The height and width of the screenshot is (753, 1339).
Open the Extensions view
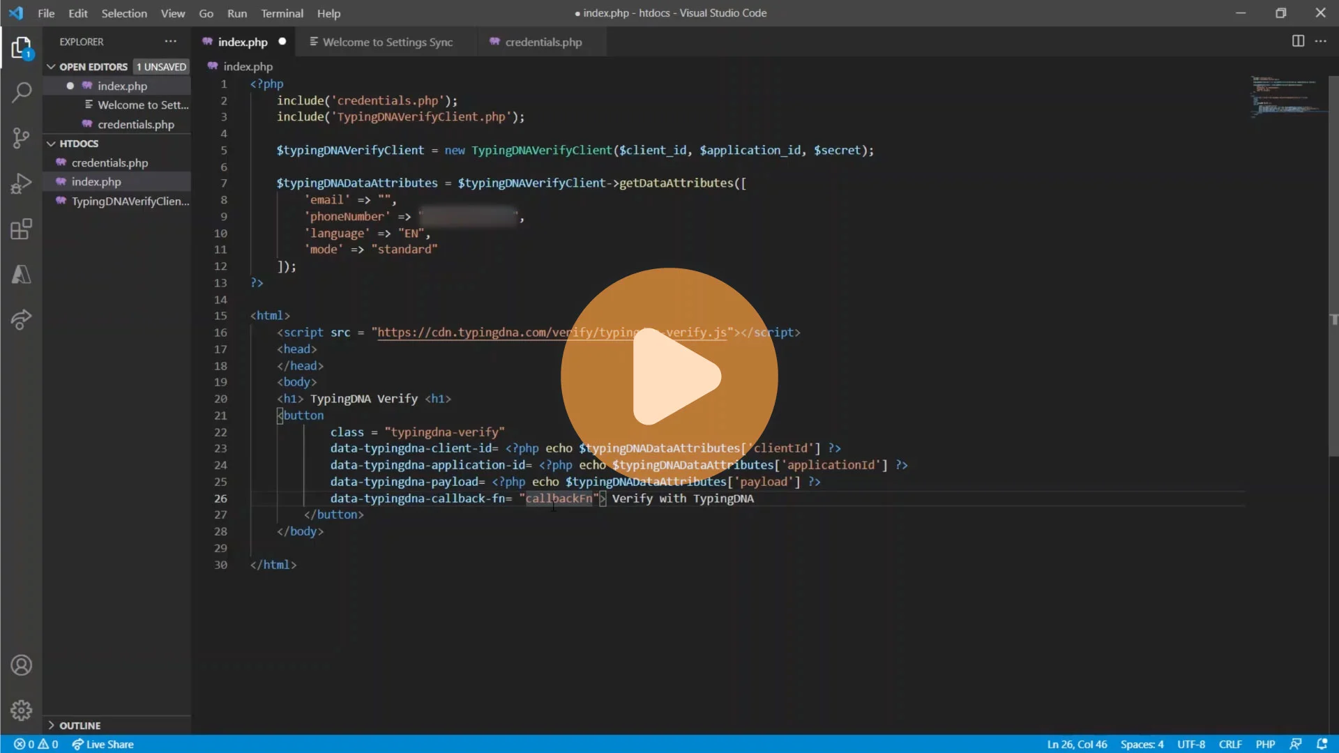[22, 229]
